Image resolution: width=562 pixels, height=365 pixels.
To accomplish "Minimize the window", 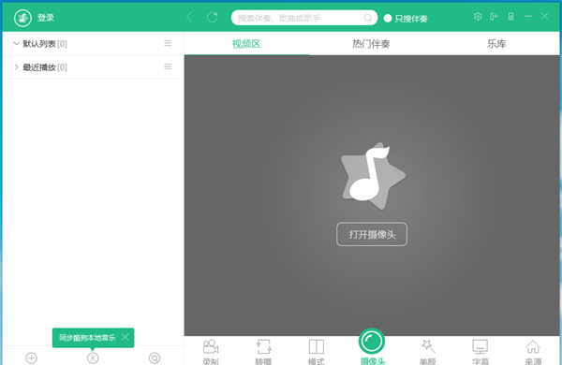I will (528, 17).
